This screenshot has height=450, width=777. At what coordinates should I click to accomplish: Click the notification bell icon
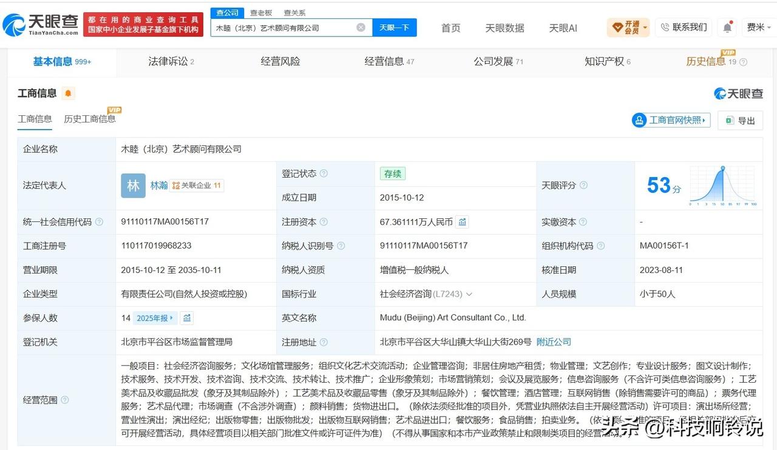[727, 27]
